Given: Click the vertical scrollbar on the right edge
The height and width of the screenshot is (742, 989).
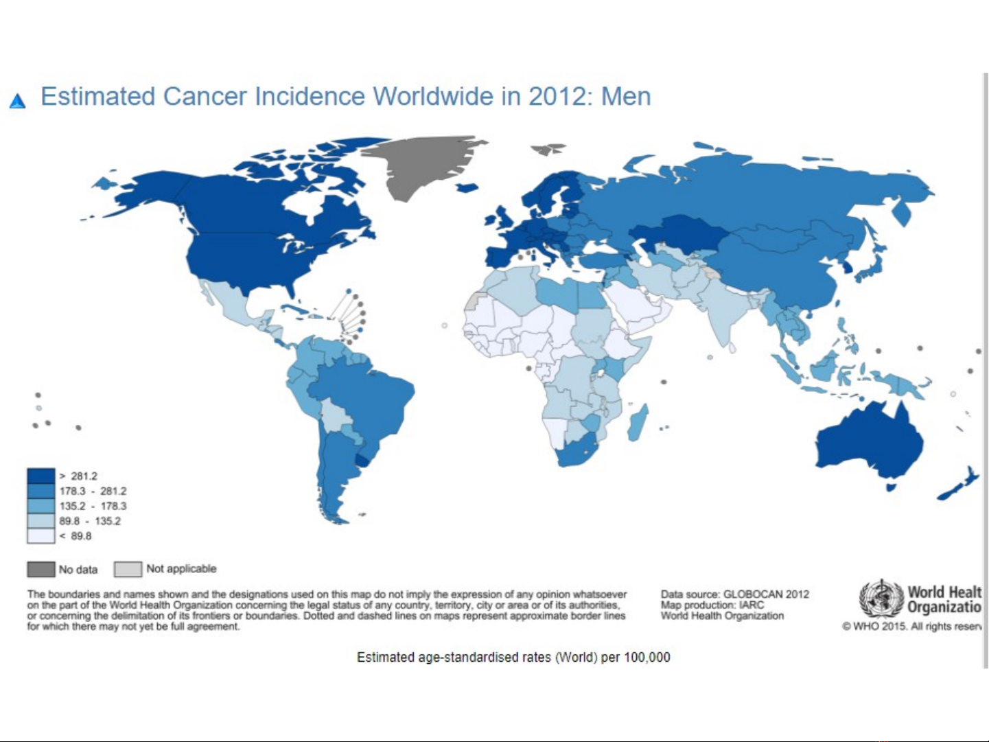Looking at the screenshot, I should pyautogui.click(x=986, y=371).
